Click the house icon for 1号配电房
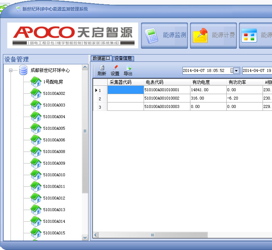 [36, 82]
